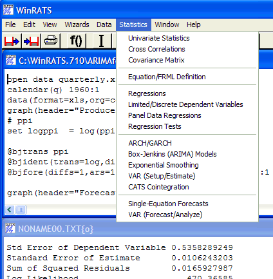The height and width of the screenshot is (279, 273).
Task: Open the Data menu
Action: click(104, 24)
